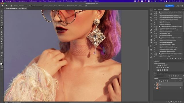Switch to the Слои tab
184x103 pixels.
coord(155,73)
